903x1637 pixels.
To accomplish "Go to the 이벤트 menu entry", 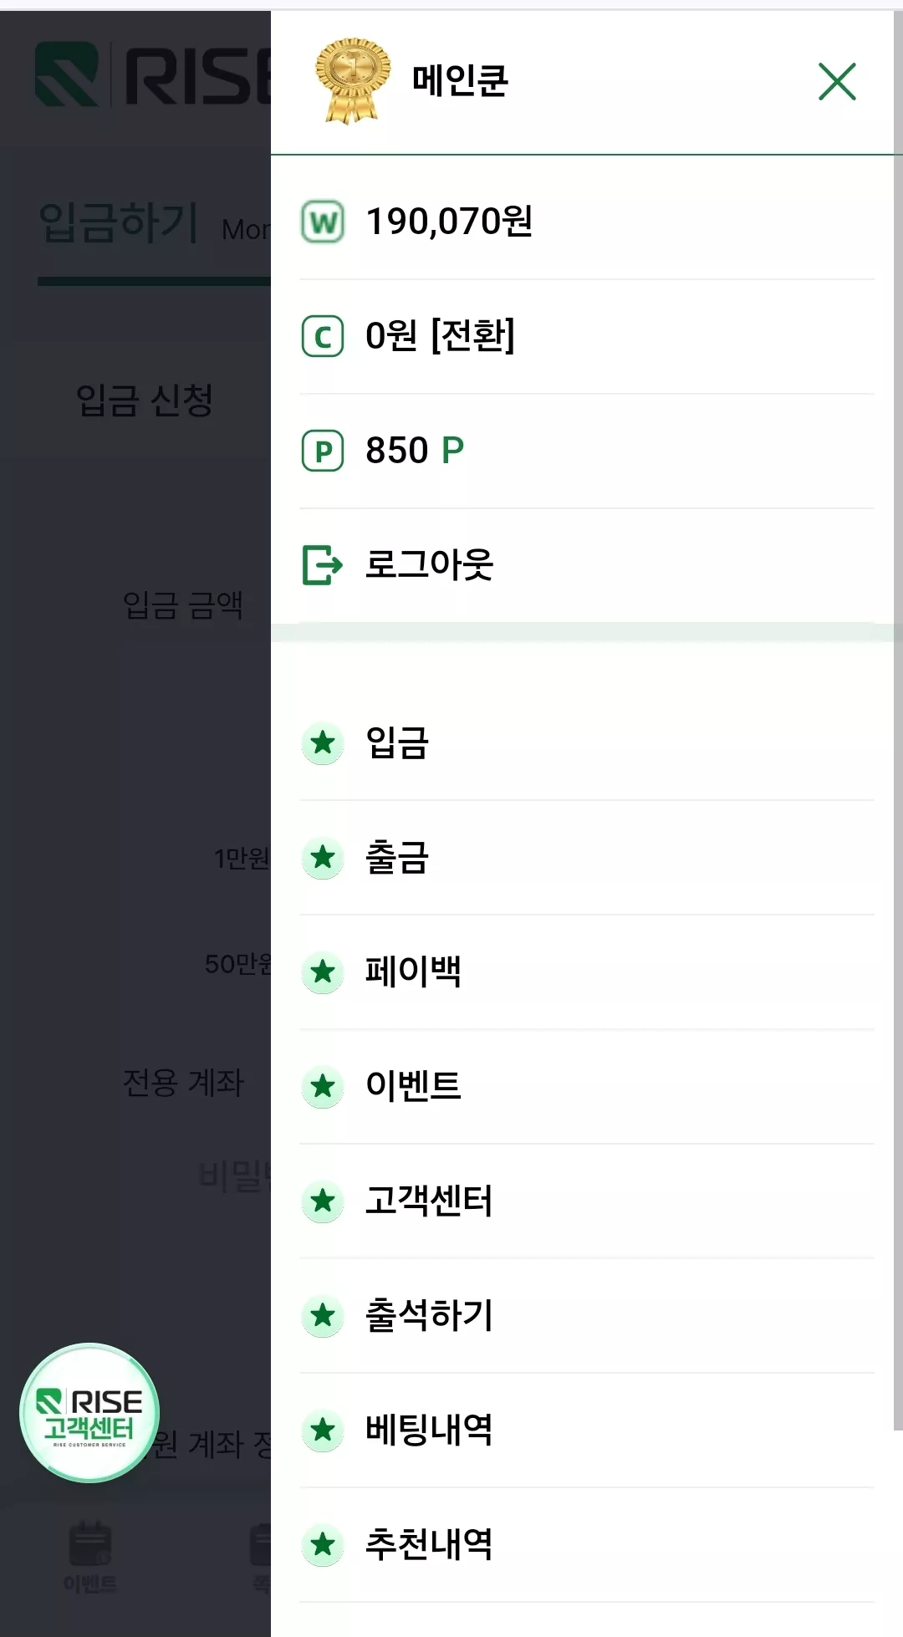I will pyautogui.click(x=587, y=1087).
